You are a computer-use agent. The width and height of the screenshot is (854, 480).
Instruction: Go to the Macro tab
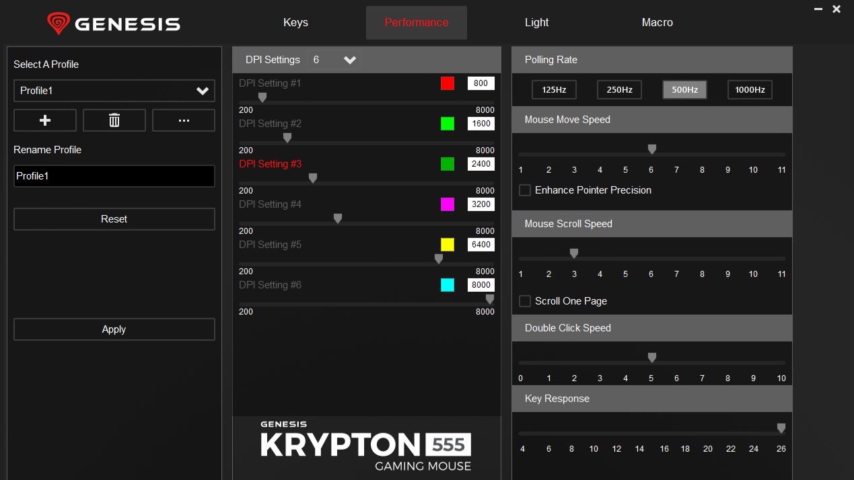(x=657, y=22)
